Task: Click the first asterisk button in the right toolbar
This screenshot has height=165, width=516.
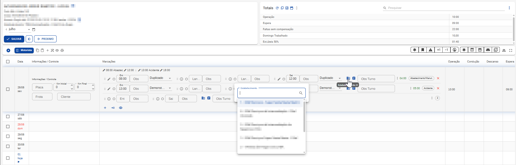Action: point(415,50)
